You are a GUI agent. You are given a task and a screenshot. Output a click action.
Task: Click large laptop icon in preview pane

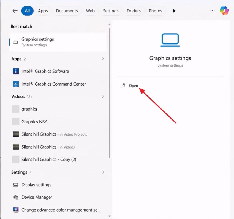(x=170, y=40)
